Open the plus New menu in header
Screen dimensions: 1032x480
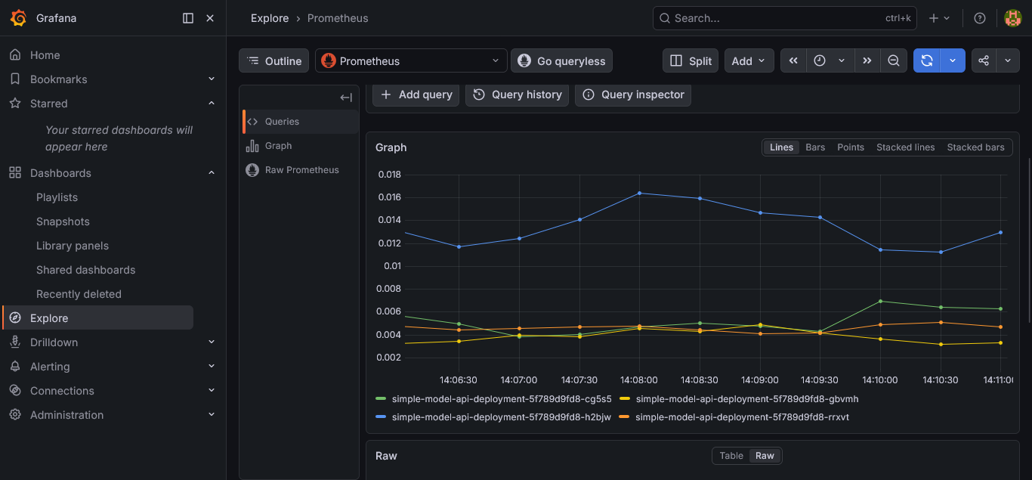[940, 18]
